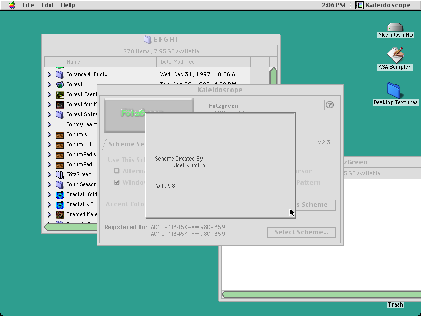The image size is (421, 316).
Task: Expand the Forest for K disclosure triangle
Action: 49,104
